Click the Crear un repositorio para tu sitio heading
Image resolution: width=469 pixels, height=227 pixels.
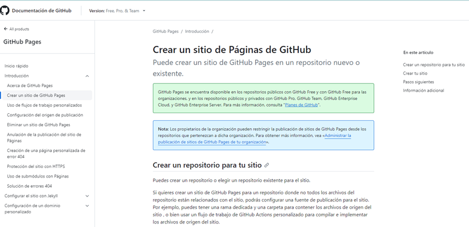tap(207, 165)
